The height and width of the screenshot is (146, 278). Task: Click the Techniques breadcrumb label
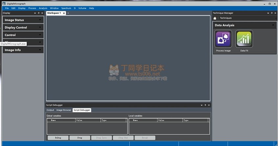point(226,18)
